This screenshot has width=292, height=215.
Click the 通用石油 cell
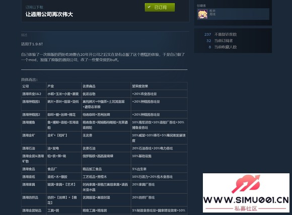pos(34,148)
